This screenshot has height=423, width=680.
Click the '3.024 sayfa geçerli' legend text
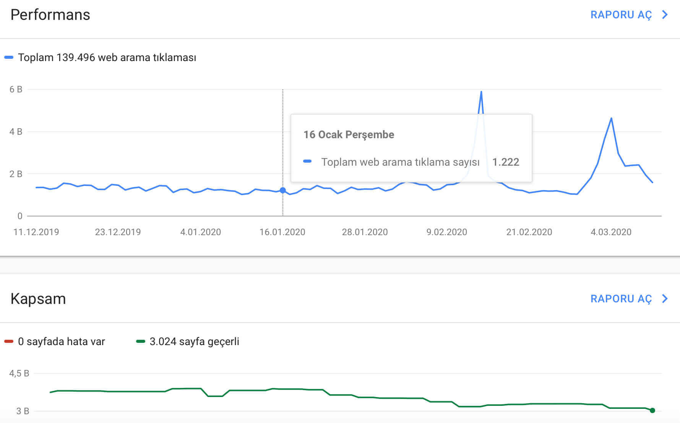(x=195, y=341)
